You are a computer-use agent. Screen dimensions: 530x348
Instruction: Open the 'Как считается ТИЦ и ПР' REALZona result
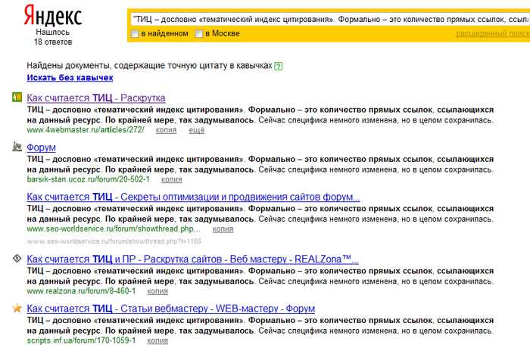tap(192, 259)
